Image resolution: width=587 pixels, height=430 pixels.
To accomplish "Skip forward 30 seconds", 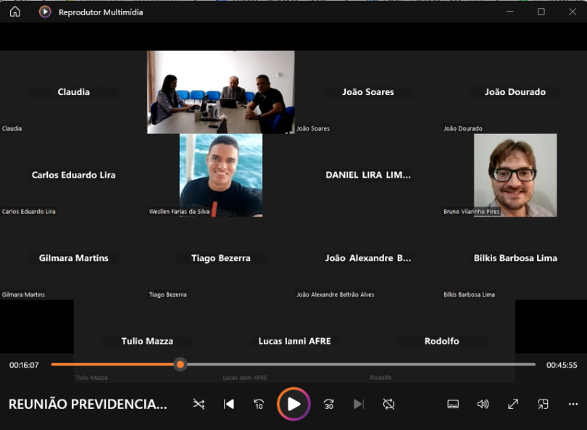I will click(329, 404).
